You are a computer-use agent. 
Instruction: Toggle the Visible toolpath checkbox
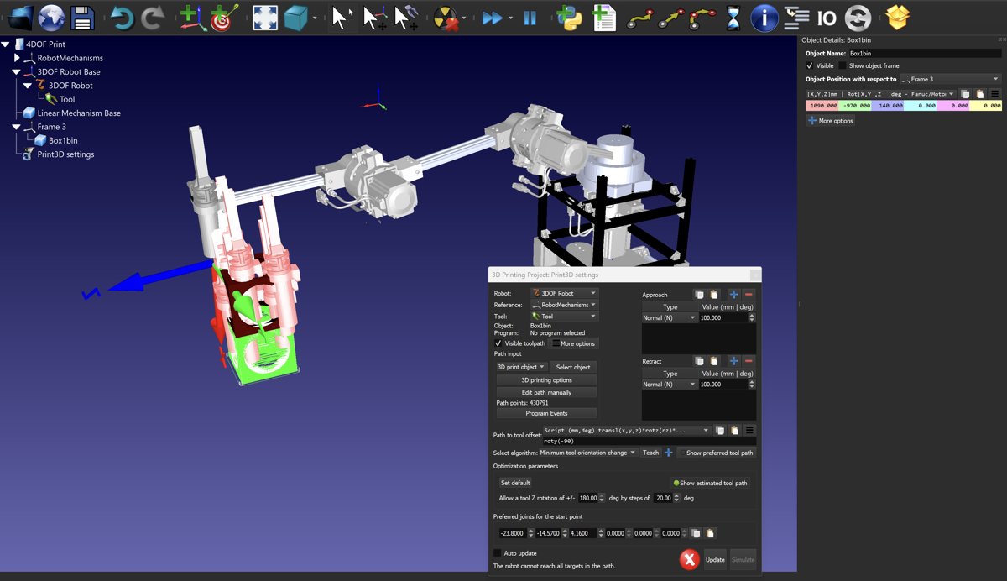click(498, 343)
